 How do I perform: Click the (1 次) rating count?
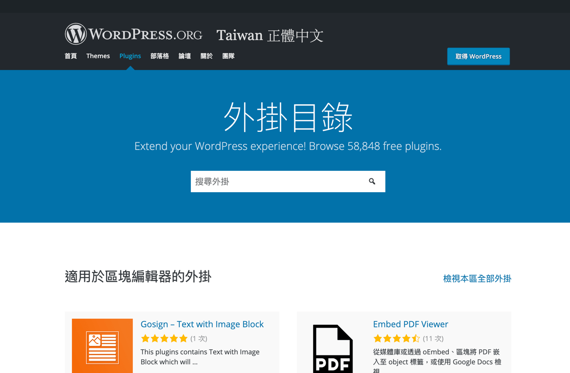[199, 338]
